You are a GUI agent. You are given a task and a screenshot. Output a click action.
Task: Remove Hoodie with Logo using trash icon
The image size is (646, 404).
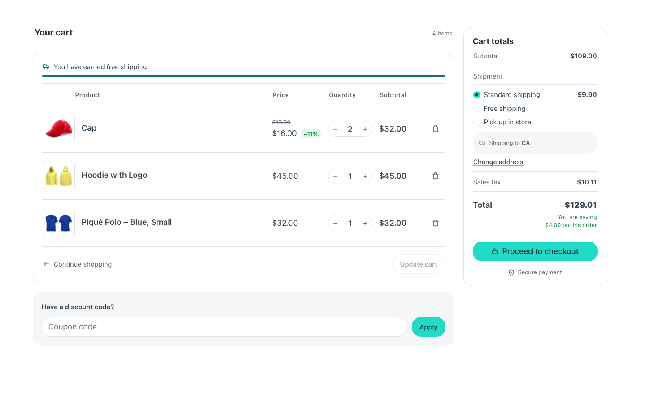435,176
